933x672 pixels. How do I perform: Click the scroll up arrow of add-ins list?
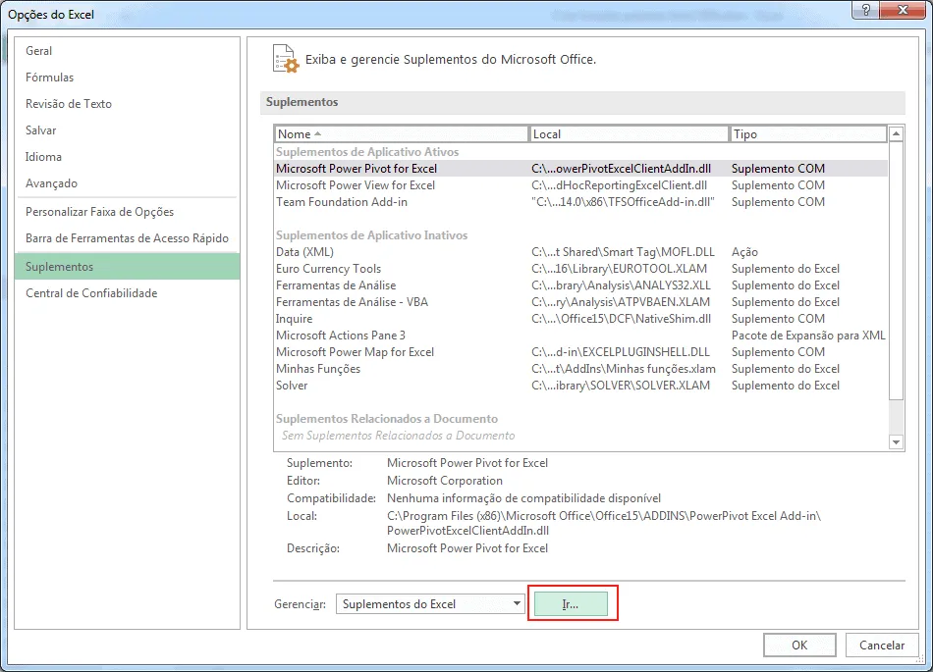coord(896,134)
